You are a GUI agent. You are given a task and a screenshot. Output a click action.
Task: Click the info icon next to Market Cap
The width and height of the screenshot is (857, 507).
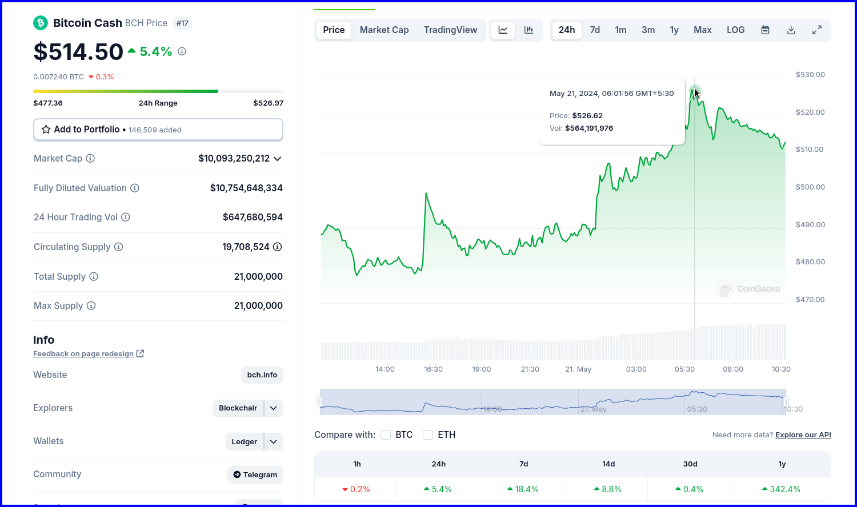[x=90, y=159]
